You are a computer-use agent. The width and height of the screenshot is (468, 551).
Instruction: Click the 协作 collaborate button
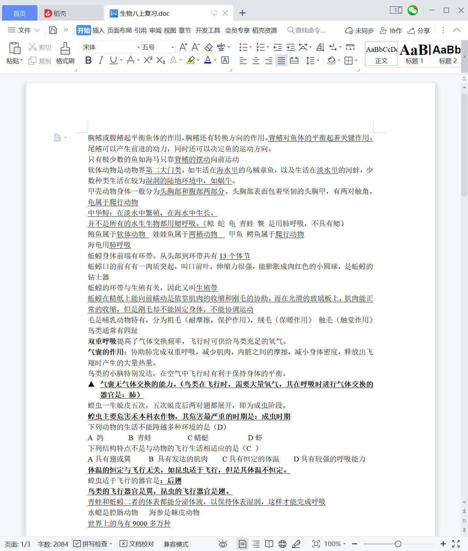(391, 31)
